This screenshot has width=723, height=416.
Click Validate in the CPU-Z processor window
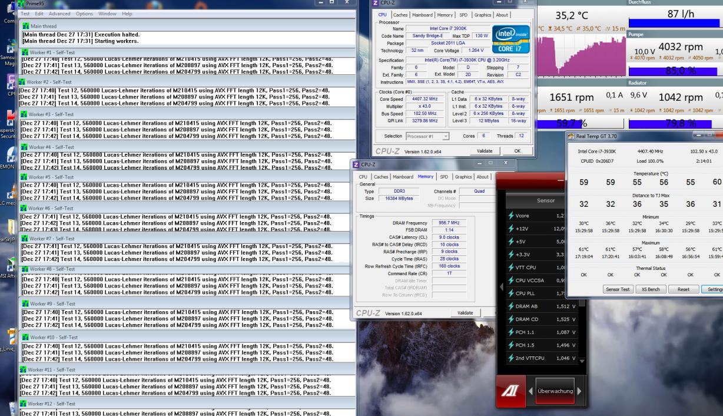pos(485,151)
